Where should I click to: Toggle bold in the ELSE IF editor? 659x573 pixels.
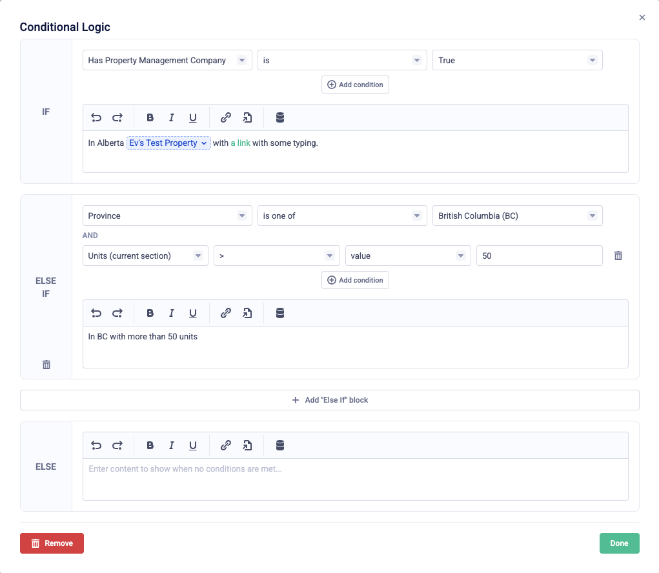coord(150,313)
